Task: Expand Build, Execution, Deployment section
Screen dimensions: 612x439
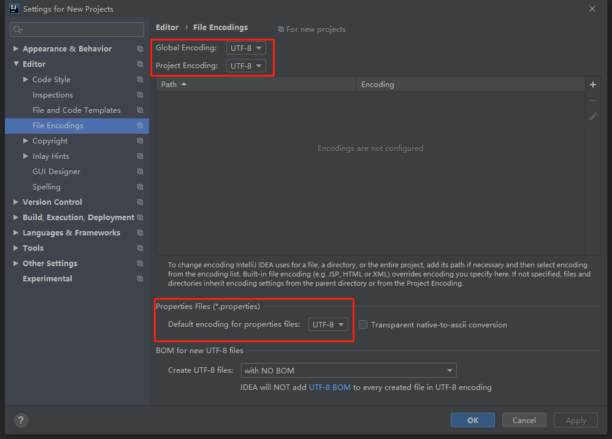Action: coord(15,217)
